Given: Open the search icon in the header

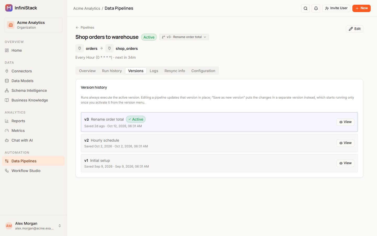Looking at the screenshot, I should click(x=306, y=8).
